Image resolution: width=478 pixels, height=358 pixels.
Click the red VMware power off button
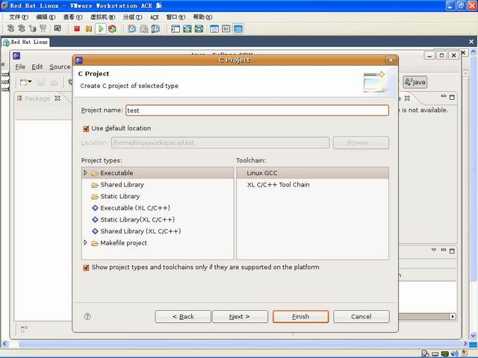tap(77, 29)
